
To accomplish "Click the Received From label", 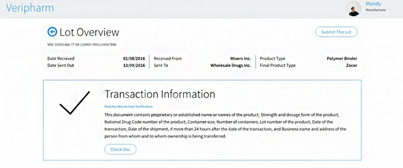I will coord(168,58).
